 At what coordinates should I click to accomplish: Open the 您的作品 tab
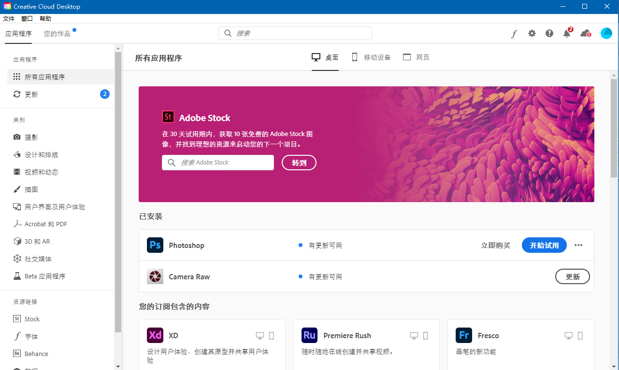point(57,34)
